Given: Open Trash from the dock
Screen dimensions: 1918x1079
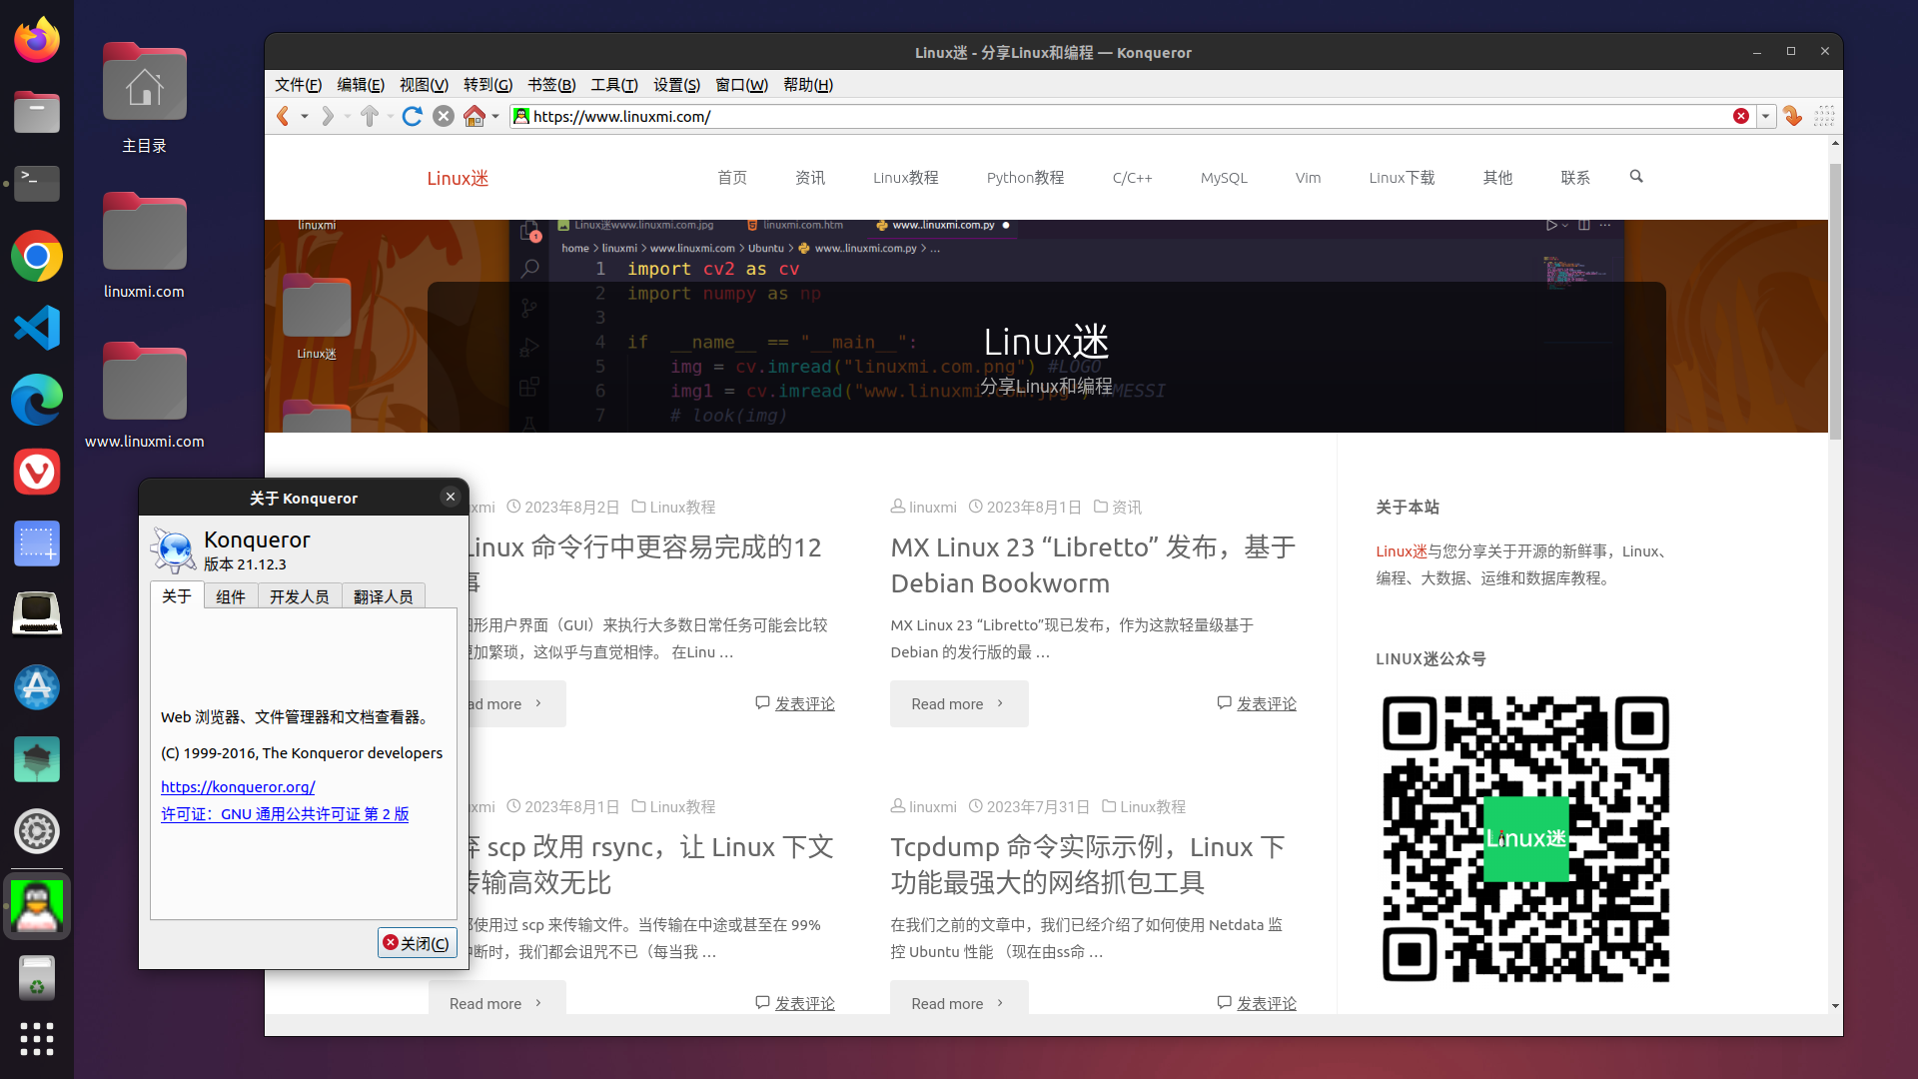Looking at the screenshot, I should (37, 978).
